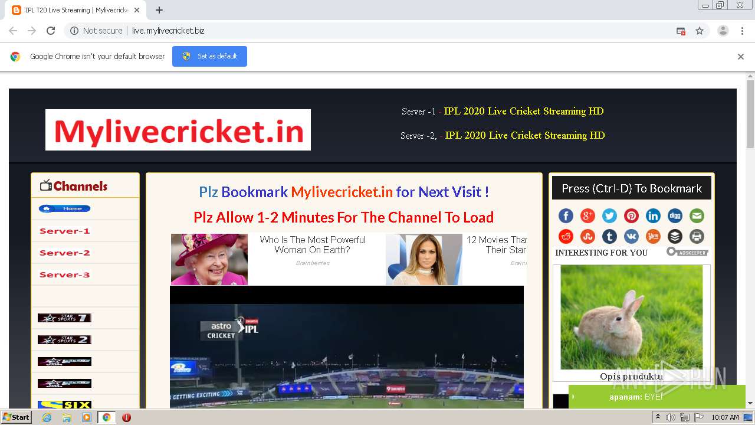Open Chrome three-dot menu

(x=742, y=31)
